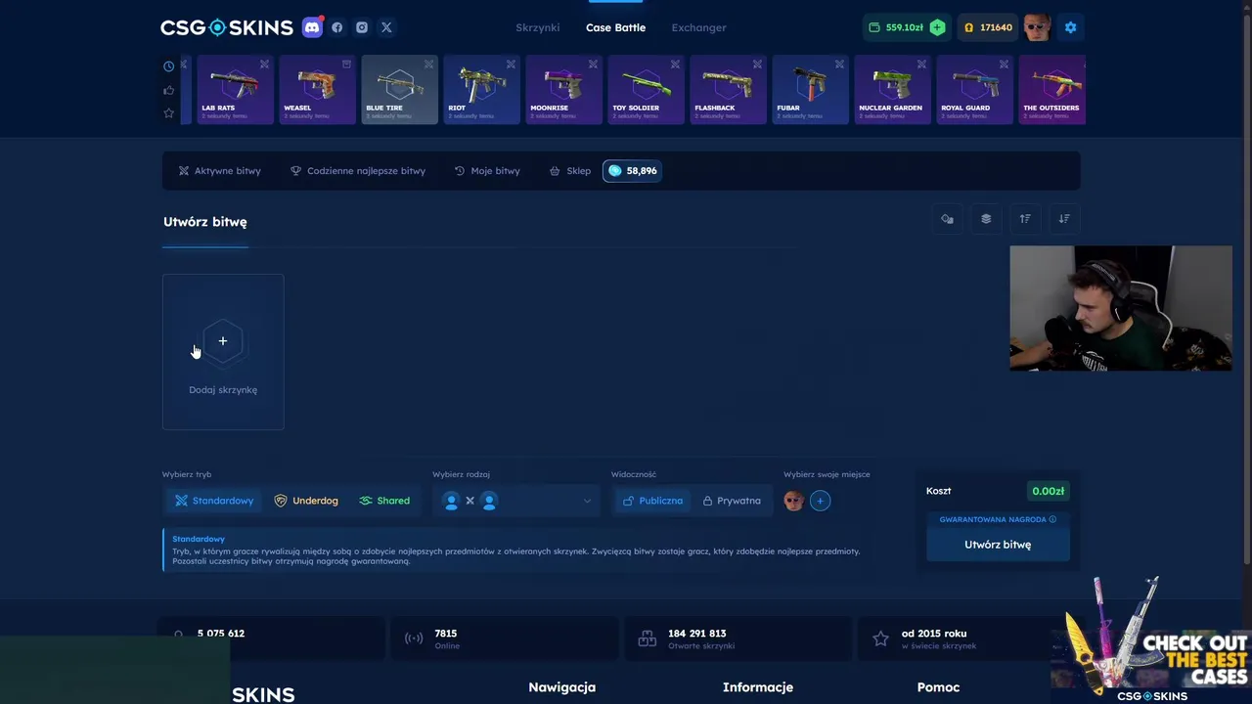Go to Codzienne najlepsze bitwy

pyautogui.click(x=358, y=171)
